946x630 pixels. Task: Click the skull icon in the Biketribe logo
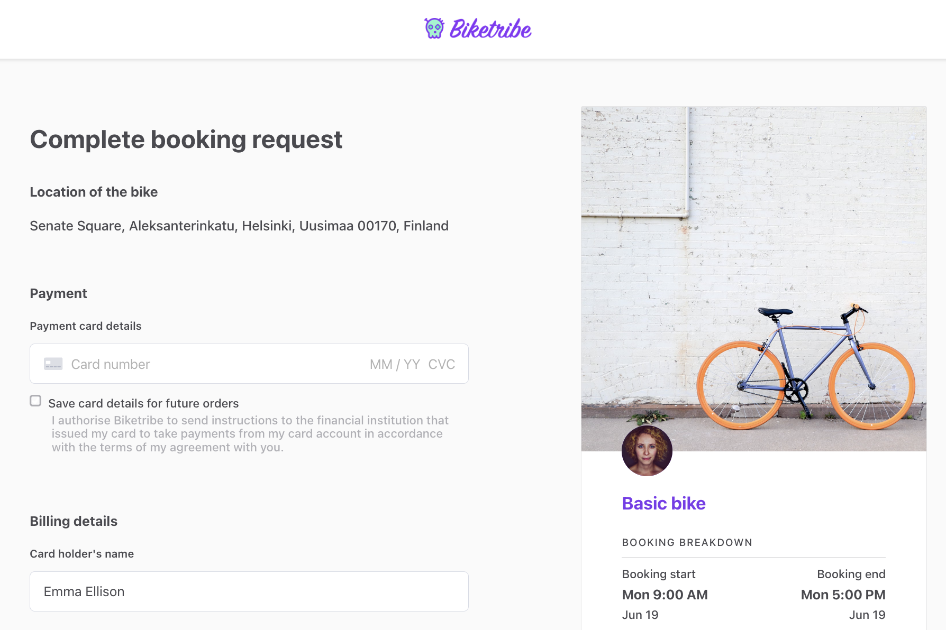pos(434,29)
